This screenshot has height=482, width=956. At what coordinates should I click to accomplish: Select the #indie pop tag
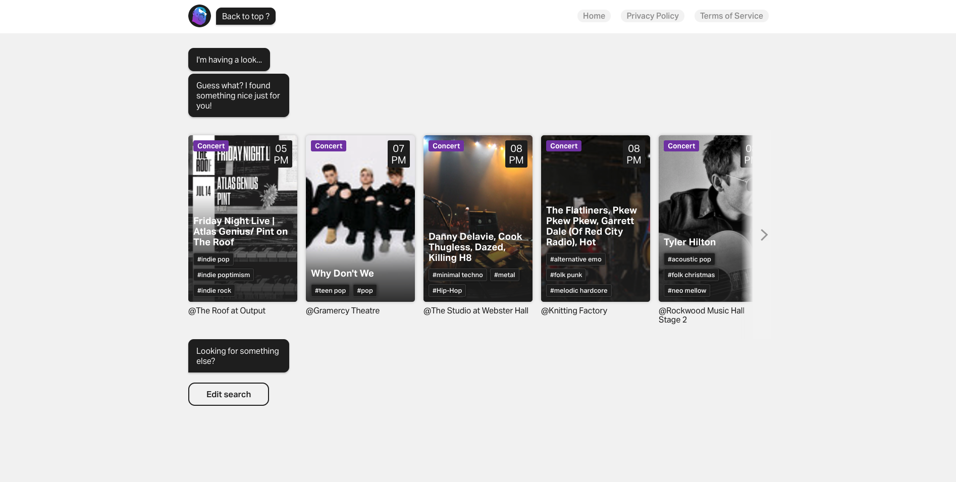(214, 259)
